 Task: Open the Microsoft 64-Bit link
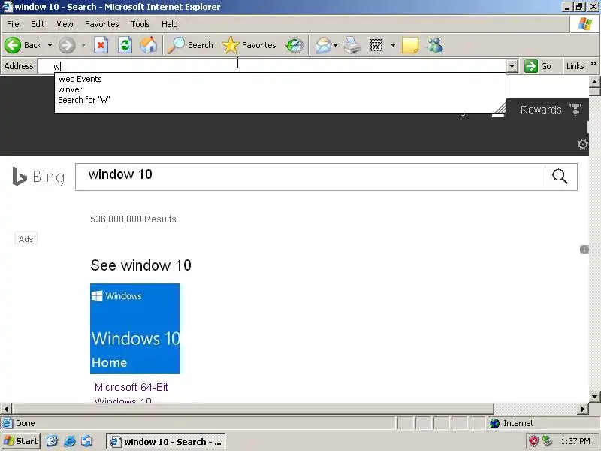point(131,387)
